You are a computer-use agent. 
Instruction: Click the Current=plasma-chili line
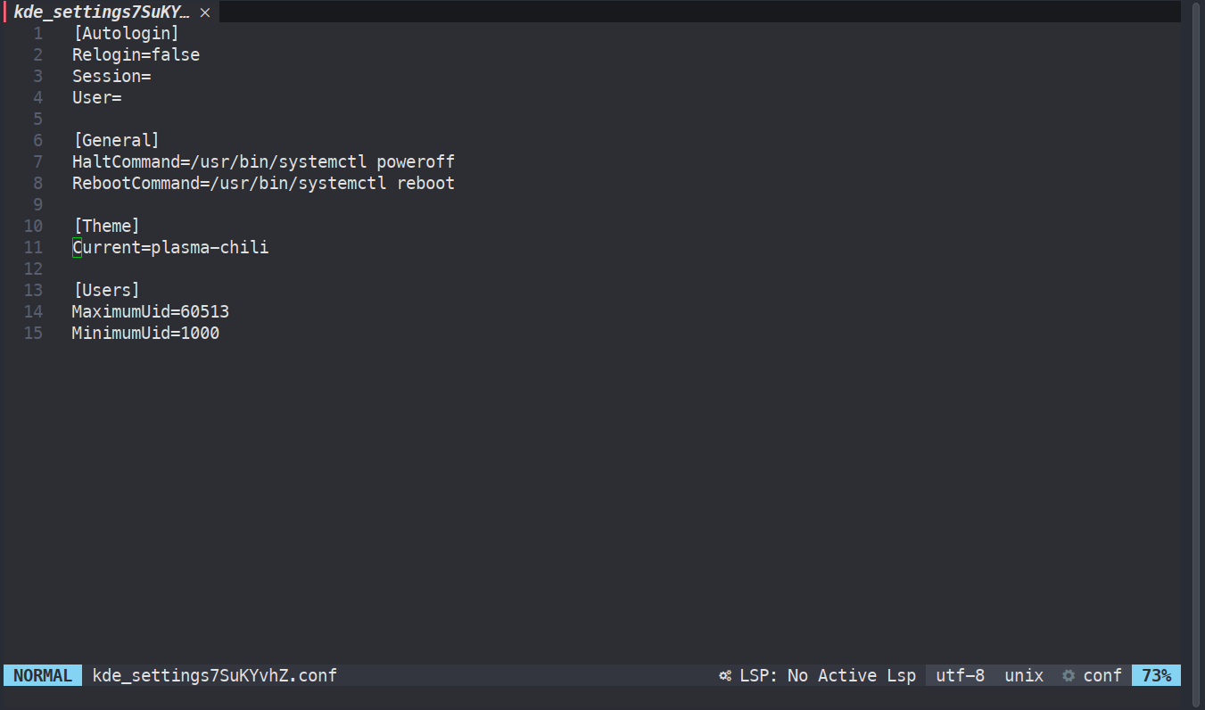170,247
